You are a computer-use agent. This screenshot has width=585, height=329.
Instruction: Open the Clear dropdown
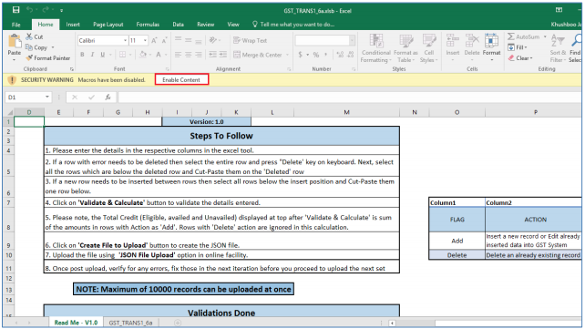520,58
